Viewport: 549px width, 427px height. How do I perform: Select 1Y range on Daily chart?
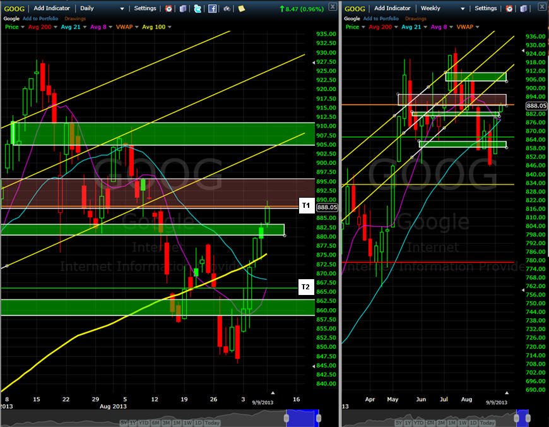(133, 423)
